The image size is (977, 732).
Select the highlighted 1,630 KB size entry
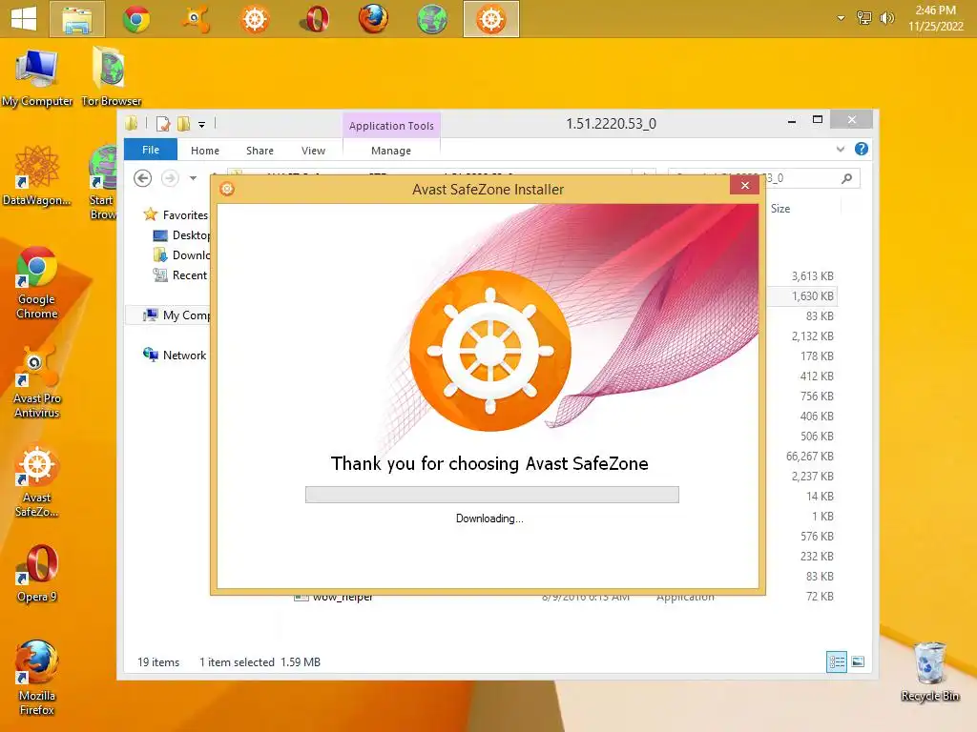(x=813, y=295)
